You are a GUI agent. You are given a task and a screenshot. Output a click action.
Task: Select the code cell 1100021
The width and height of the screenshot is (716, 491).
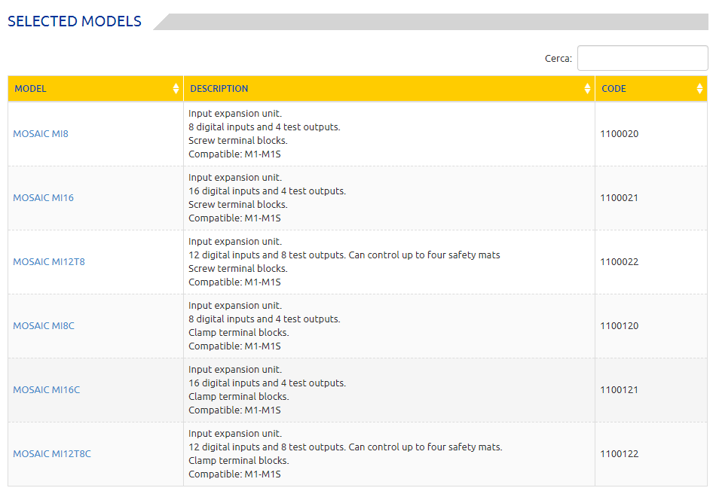[x=619, y=198]
